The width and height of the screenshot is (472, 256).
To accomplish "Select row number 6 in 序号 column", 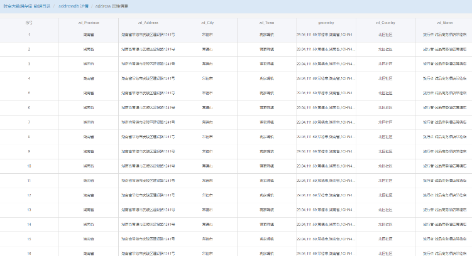I will tap(29, 107).
